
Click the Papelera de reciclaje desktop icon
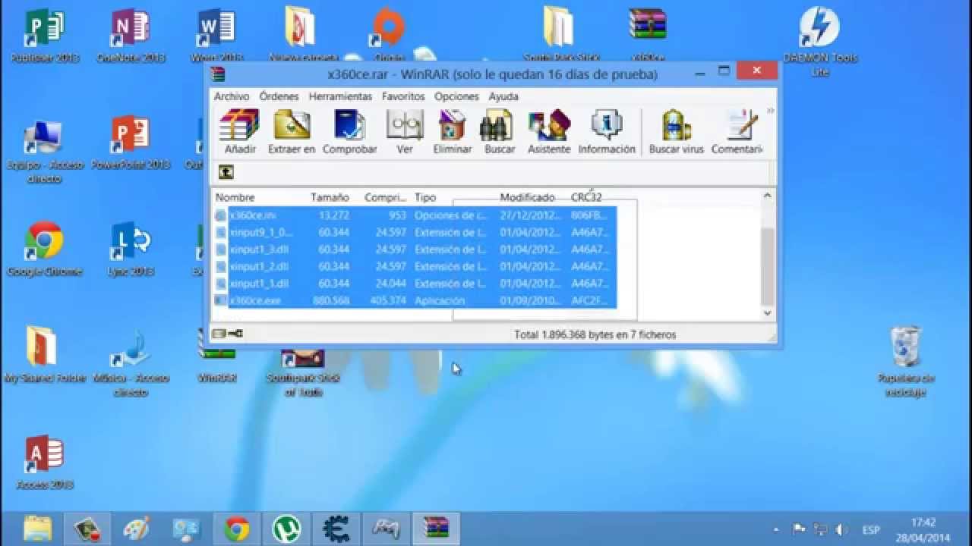click(905, 362)
